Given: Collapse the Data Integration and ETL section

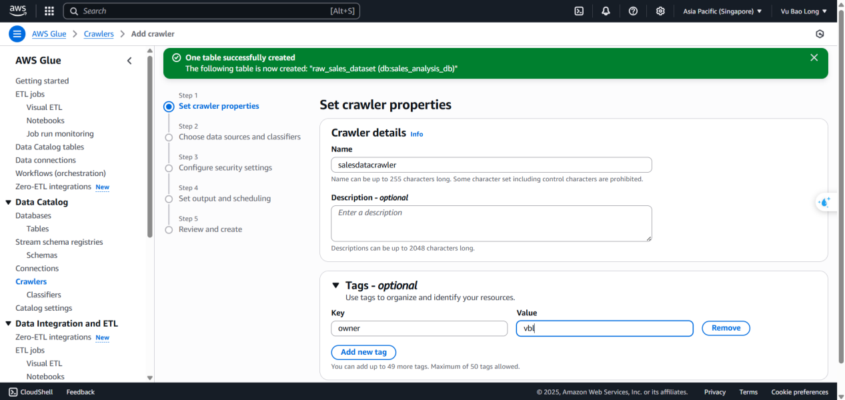Looking at the screenshot, I should pos(8,323).
